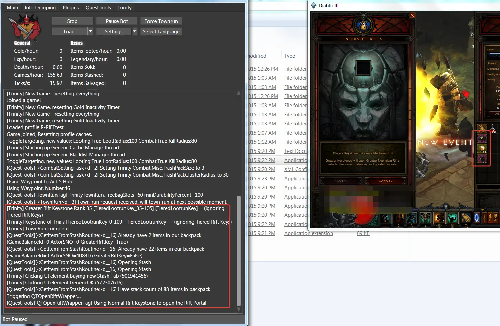Click the left mouse skill icon with charge 2

(x=439, y=218)
